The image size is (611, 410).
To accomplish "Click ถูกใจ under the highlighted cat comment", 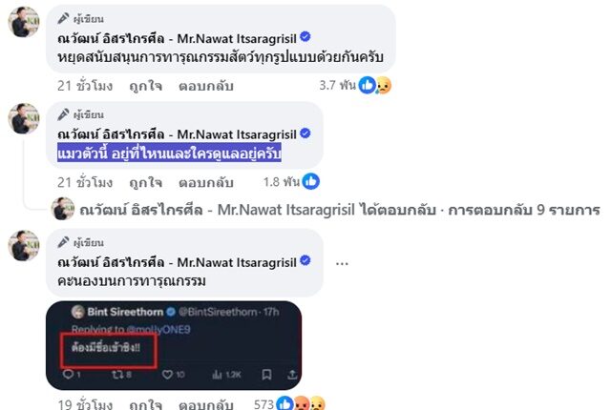I will click(146, 182).
